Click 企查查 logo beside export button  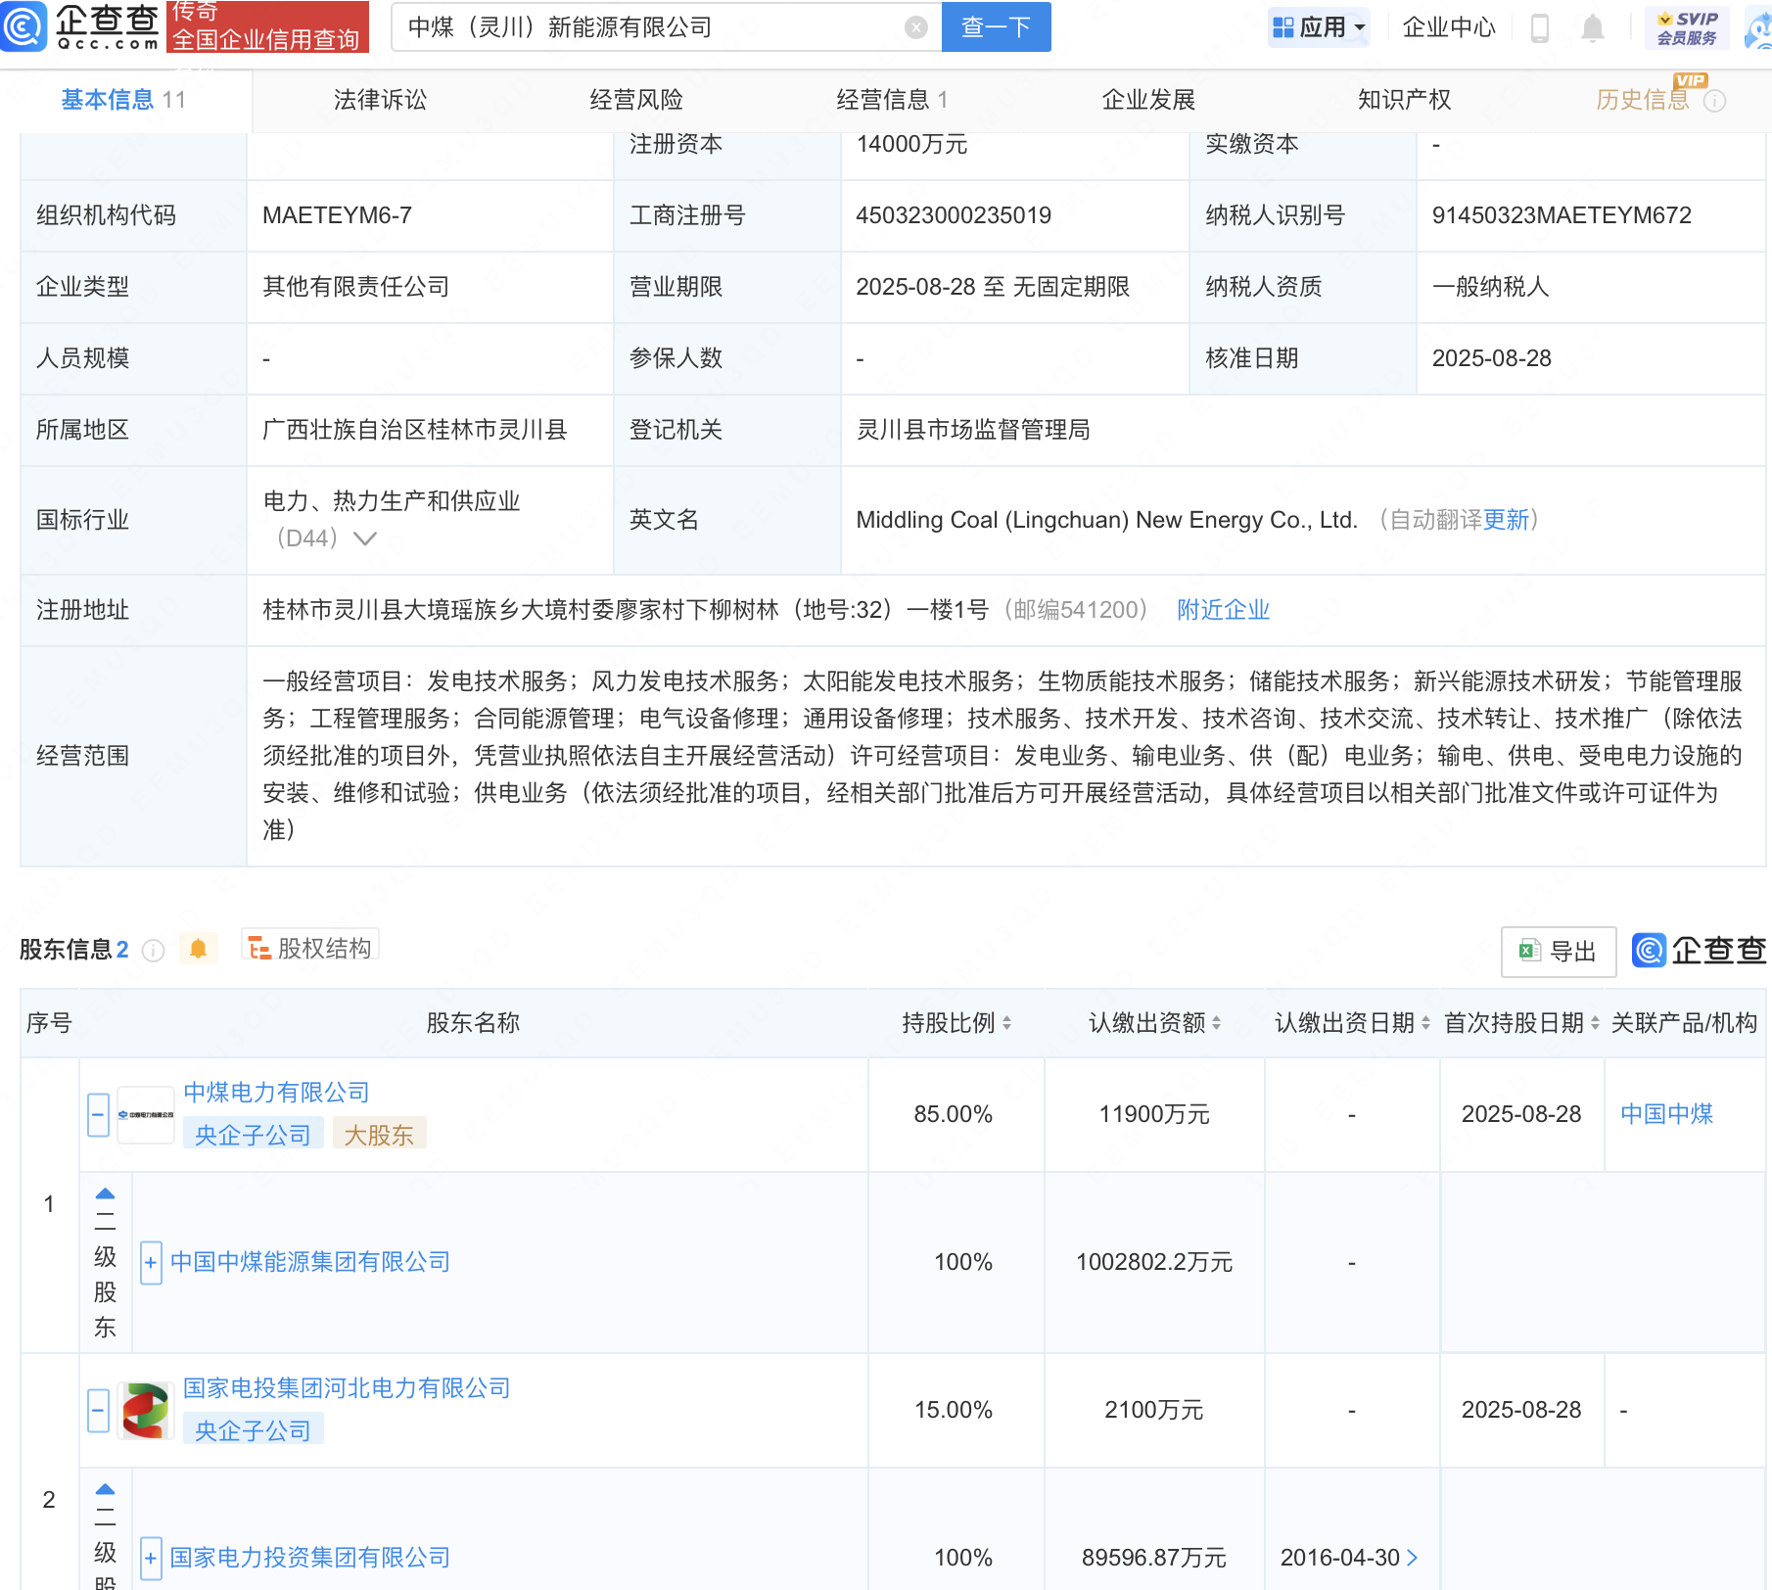coord(1700,951)
